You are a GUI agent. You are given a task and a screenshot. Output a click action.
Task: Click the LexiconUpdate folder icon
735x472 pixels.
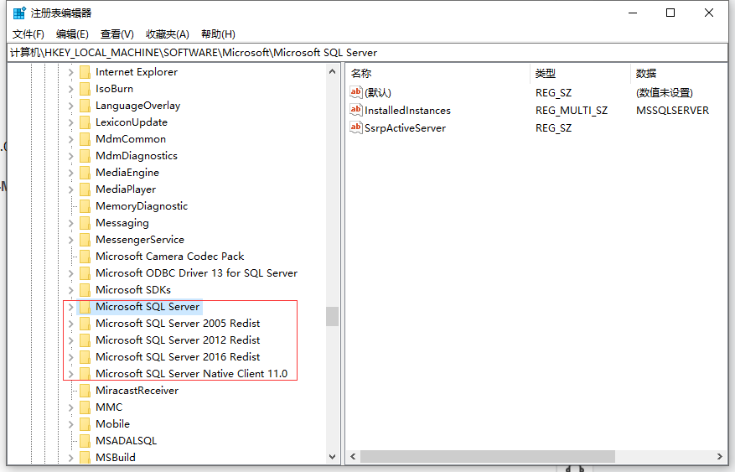click(85, 122)
